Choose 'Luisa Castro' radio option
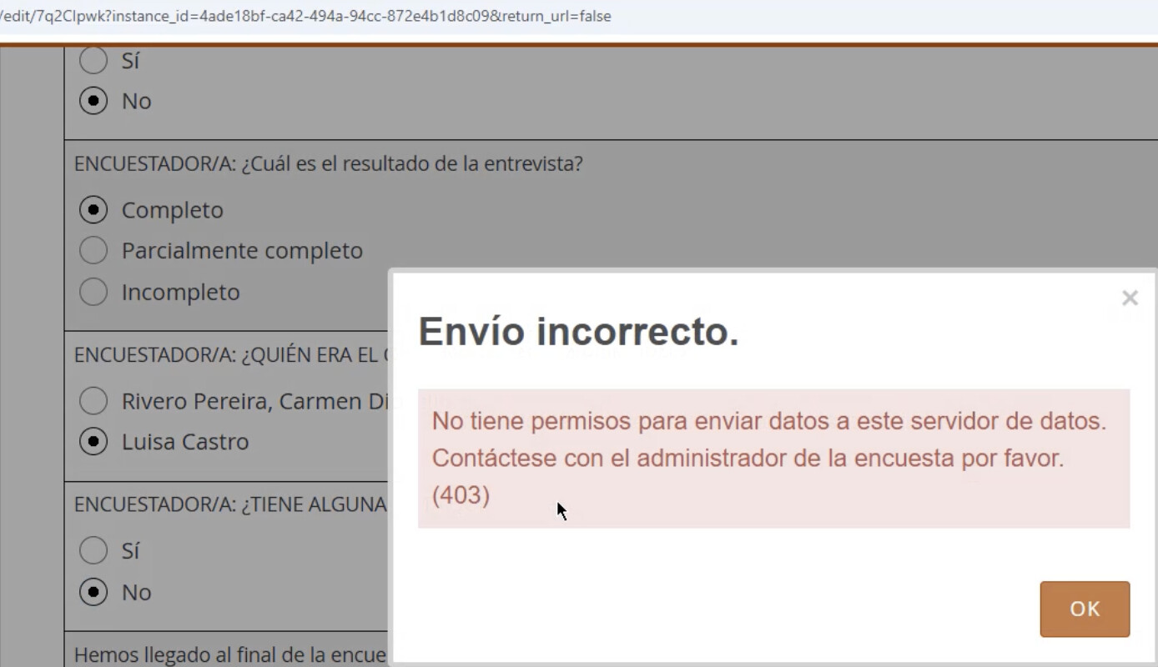 93,441
